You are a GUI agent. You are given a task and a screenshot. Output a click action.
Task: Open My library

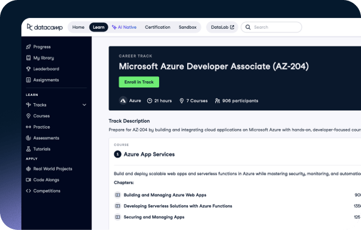[x=43, y=57]
